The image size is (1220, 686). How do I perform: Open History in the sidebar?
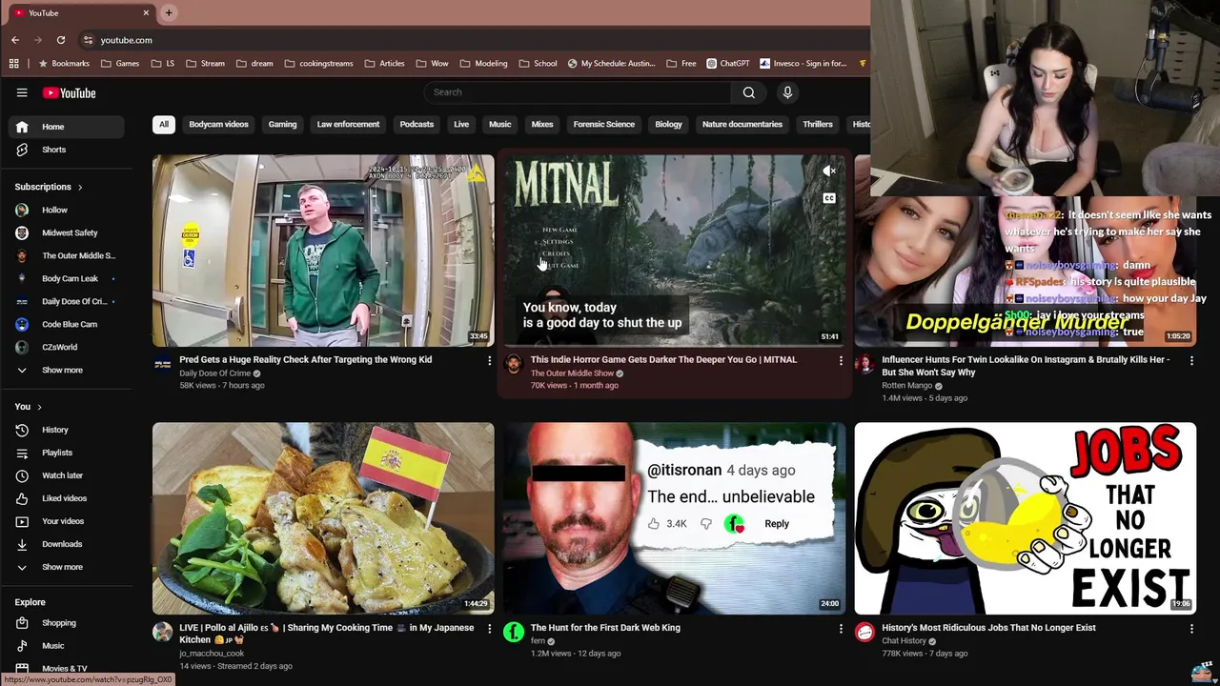(66, 430)
